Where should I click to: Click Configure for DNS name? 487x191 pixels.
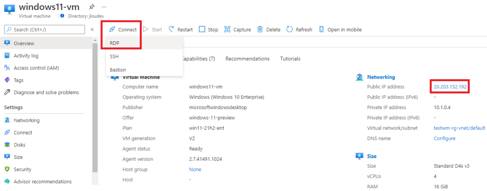click(445, 138)
